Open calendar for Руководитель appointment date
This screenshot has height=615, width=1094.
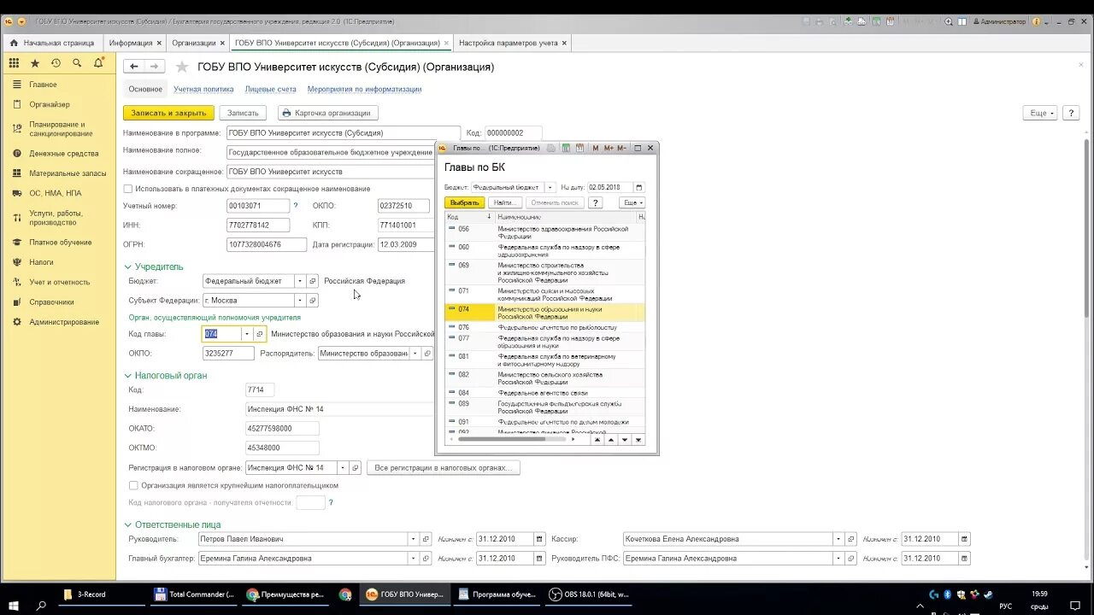539,539
